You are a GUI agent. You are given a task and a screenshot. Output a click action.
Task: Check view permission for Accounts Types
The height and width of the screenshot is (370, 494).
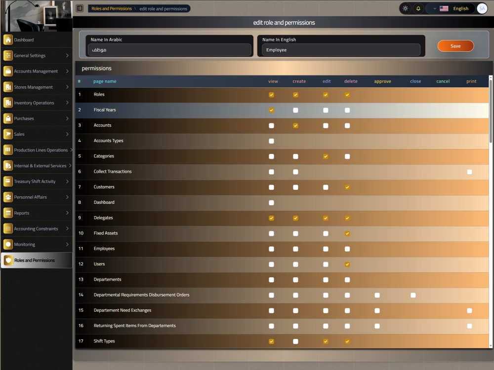[271, 141]
